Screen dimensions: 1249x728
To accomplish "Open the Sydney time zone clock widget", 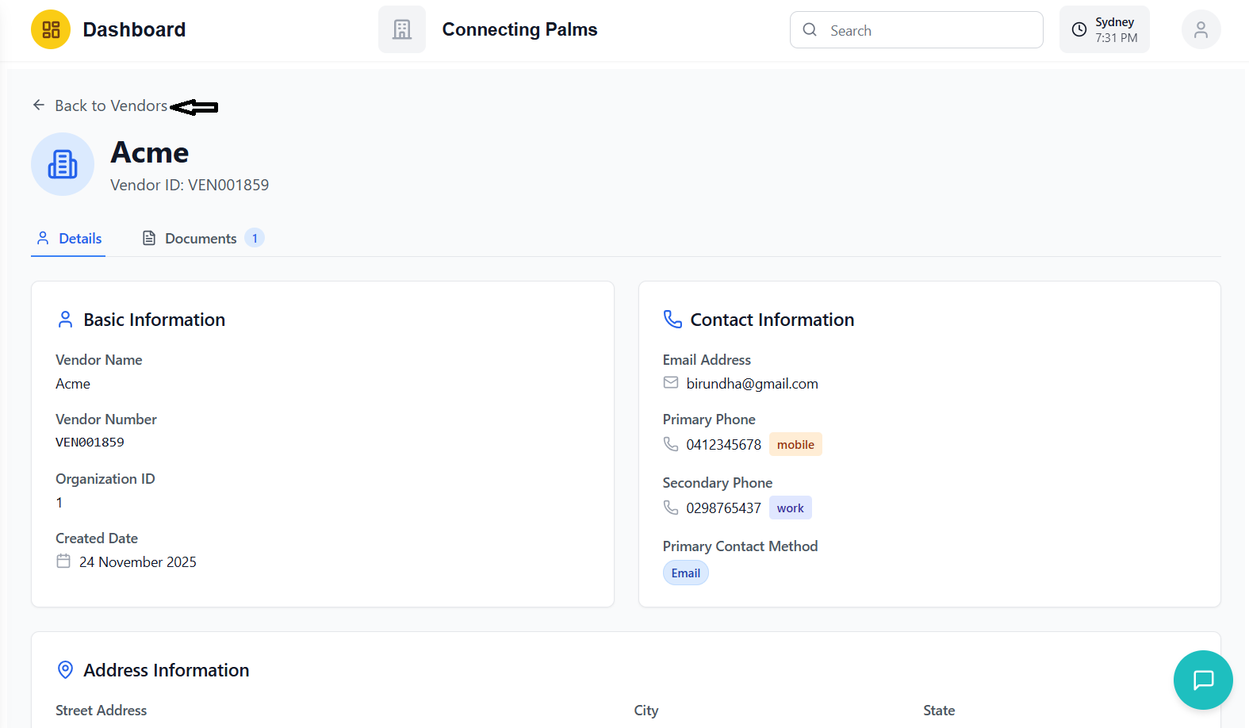I will 1104,29.
